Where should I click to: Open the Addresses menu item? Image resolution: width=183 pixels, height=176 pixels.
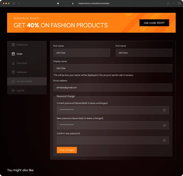[x=22, y=72]
